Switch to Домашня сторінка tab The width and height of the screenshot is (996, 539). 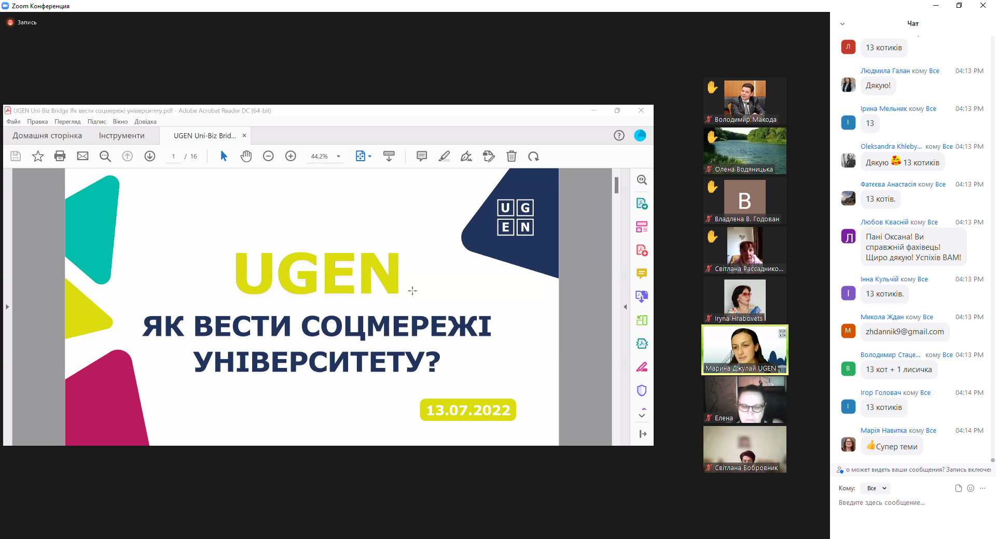tap(47, 135)
